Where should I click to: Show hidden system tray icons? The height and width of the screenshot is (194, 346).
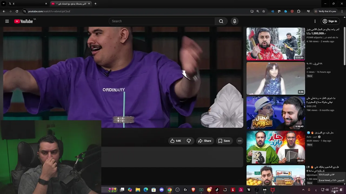click(303, 190)
